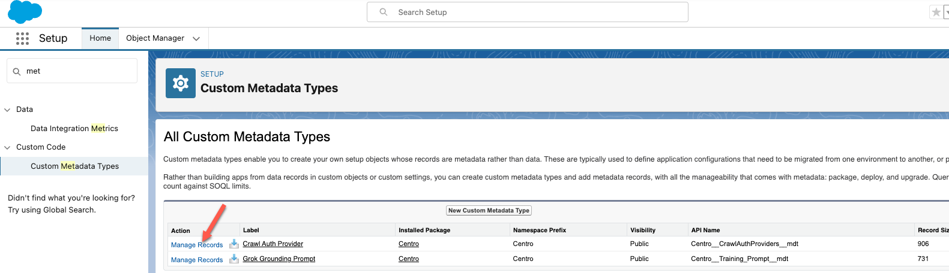
Task: Click the magnifier icon in Quick Find
Action: [x=17, y=71]
